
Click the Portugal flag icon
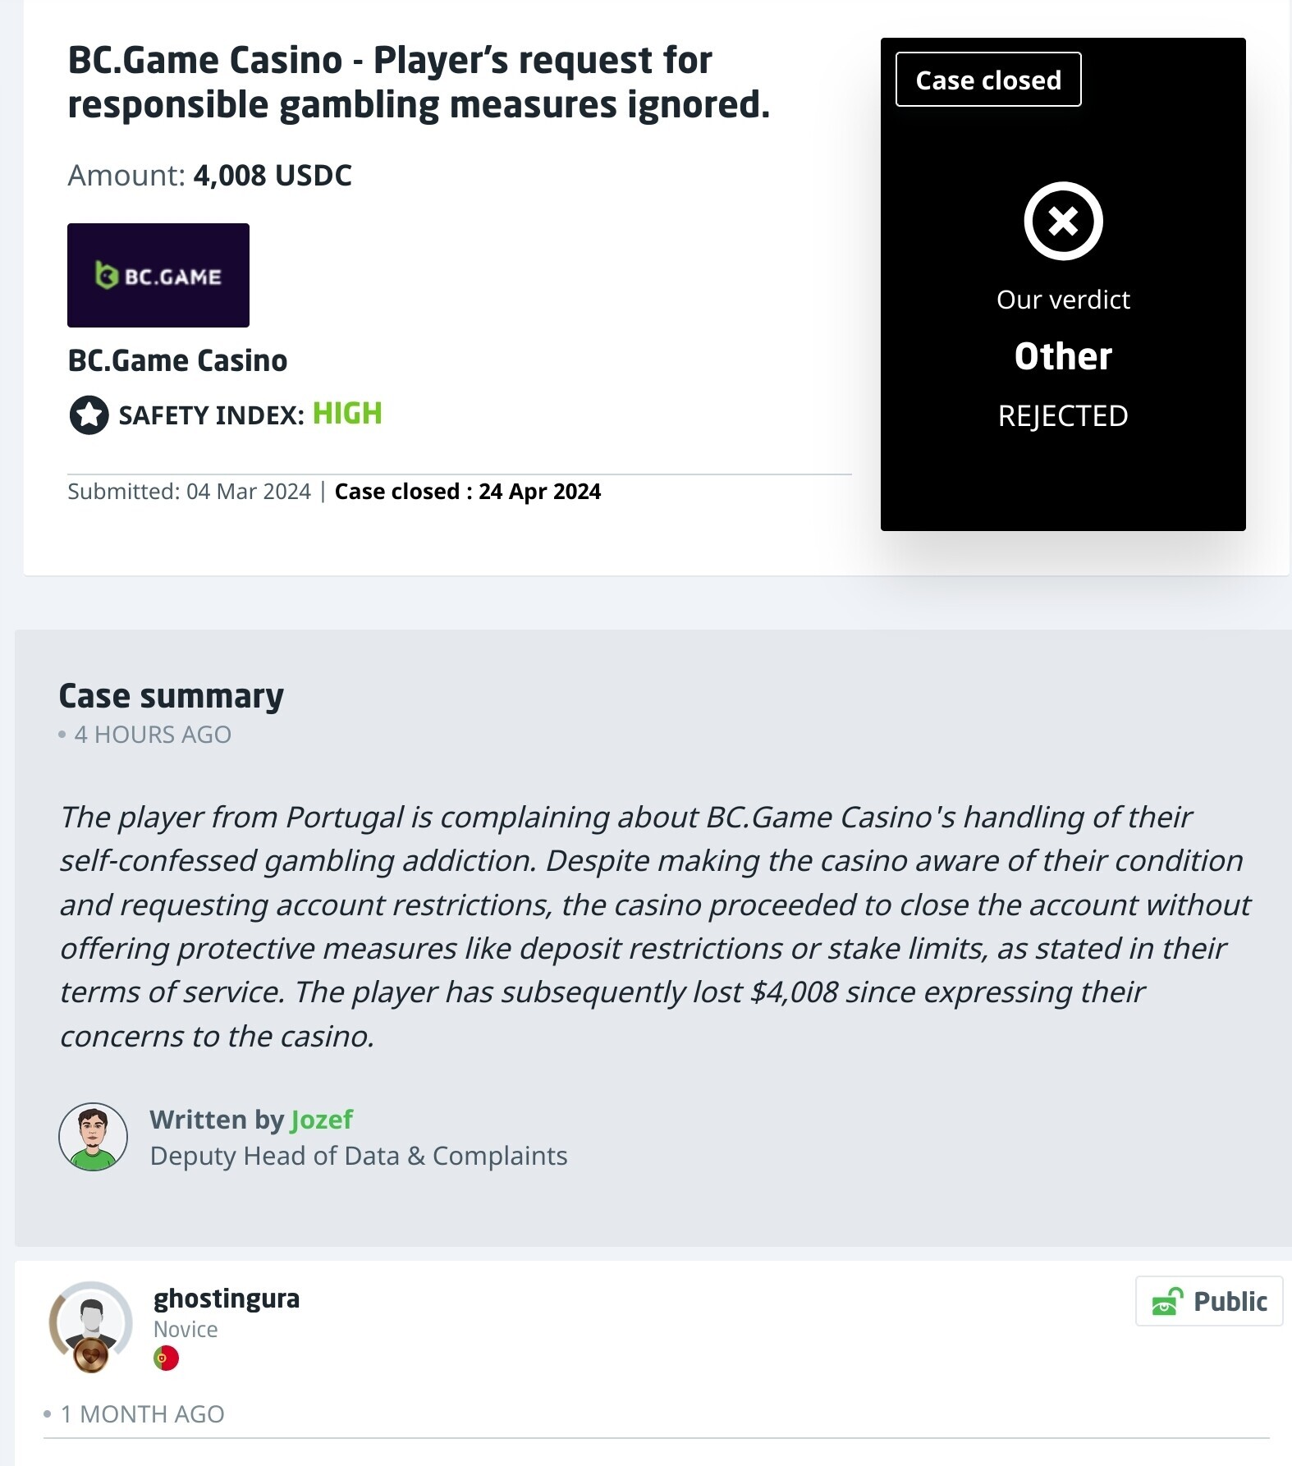[x=166, y=1358]
